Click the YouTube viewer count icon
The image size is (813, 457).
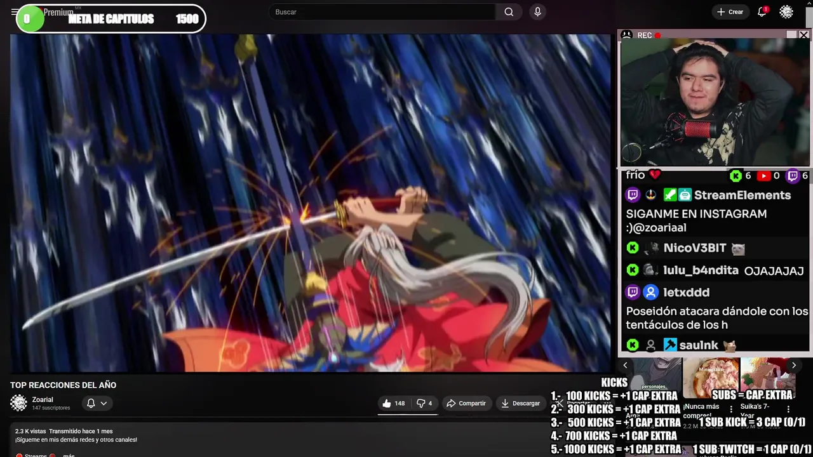click(764, 176)
